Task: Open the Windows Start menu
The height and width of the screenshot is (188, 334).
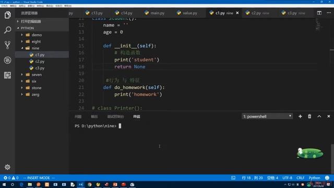Action: tap(4, 184)
